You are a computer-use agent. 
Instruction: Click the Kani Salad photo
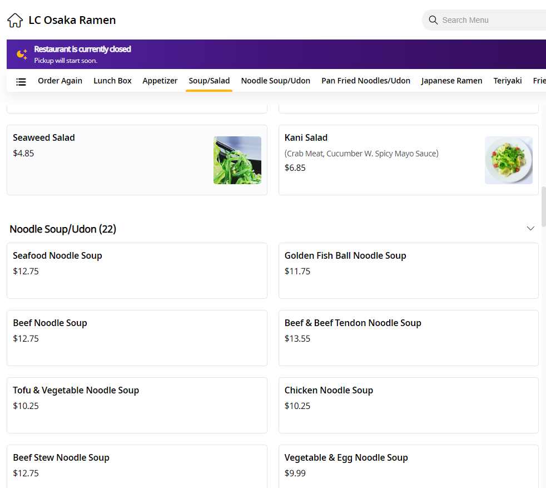click(x=508, y=160)
